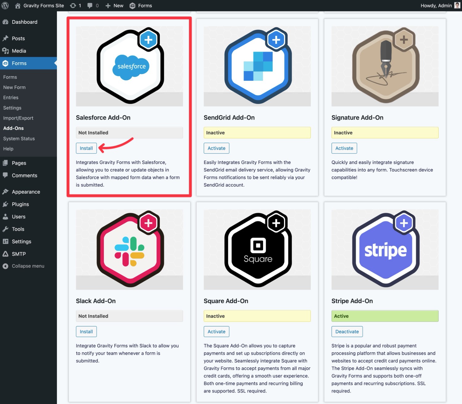
Task: Click the Inactive status under Square Add-On
Action: pos(257,316)
